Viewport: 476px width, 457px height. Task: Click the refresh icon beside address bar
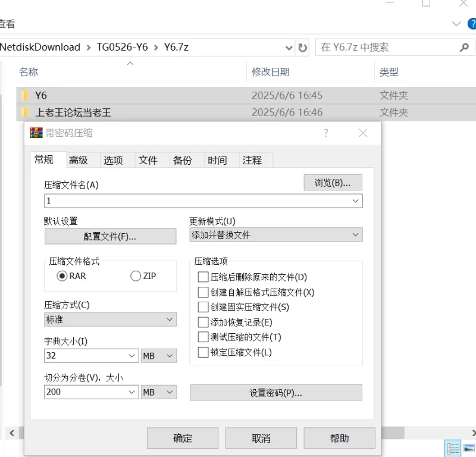pyautogui.click(x=302, y=48)
